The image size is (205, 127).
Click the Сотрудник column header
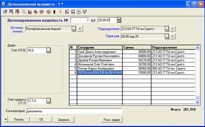click(100, 47)
